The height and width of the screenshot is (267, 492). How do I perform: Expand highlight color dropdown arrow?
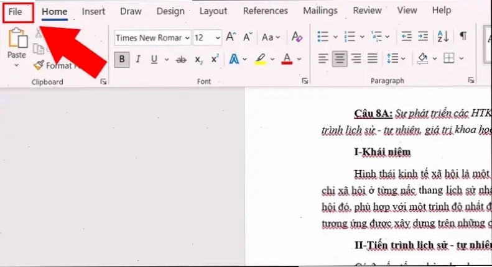[272, 59]
